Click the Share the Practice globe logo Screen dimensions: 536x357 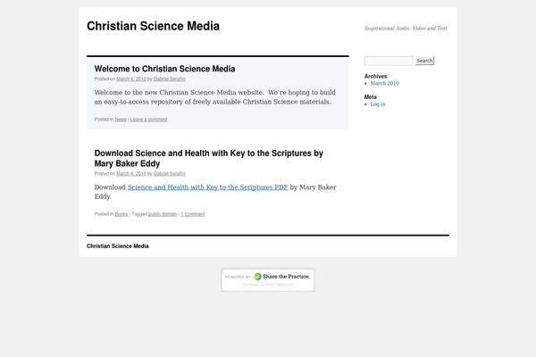(x=258, y=277)
